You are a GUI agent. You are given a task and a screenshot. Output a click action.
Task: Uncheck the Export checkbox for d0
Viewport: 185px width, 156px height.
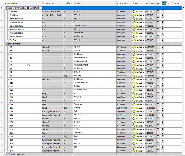(163, 47)
